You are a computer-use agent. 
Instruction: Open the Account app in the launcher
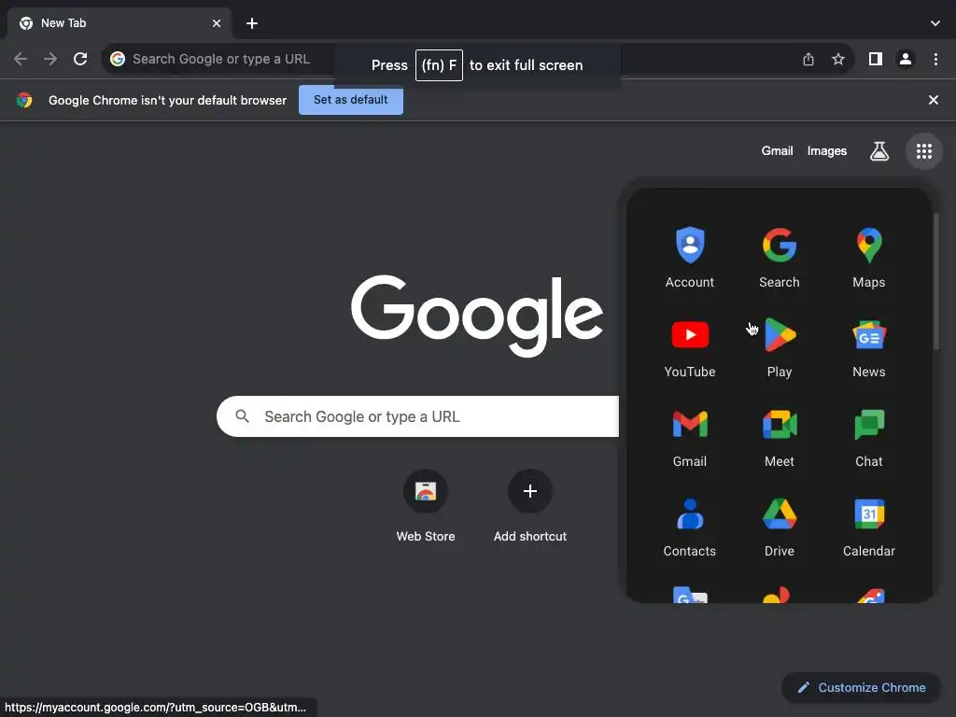[690, 258]
